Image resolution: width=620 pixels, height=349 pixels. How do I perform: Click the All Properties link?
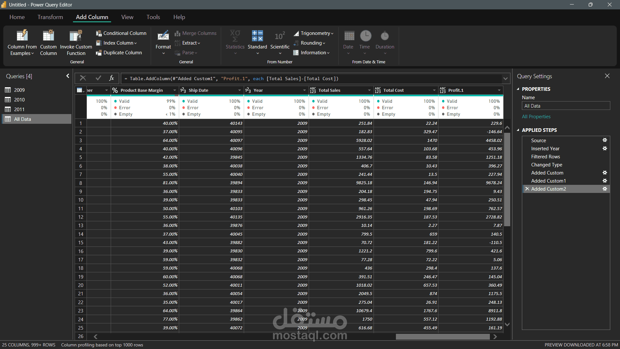point(536,117)
